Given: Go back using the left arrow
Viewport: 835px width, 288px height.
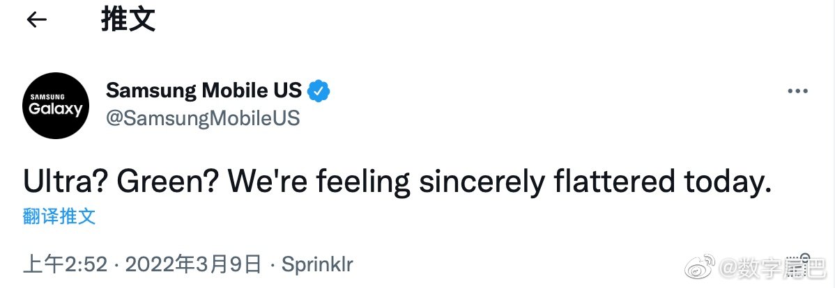Looking at the screenshot, I should coord(36,20).
